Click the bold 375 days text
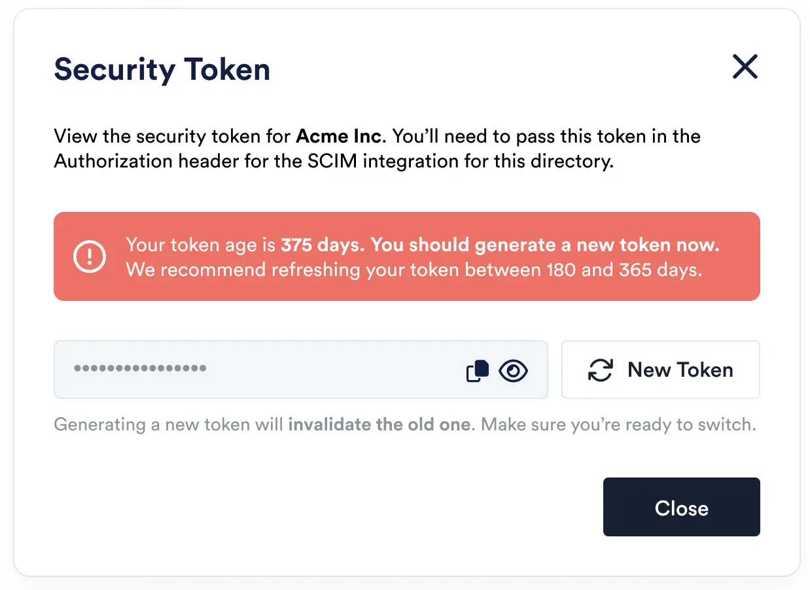Viewport: 810px width, 590px height. tap(322, 245)
